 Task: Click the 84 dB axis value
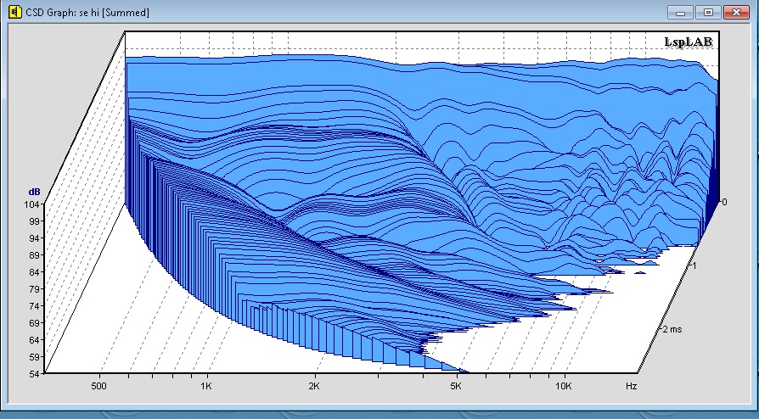click(33, 272)
